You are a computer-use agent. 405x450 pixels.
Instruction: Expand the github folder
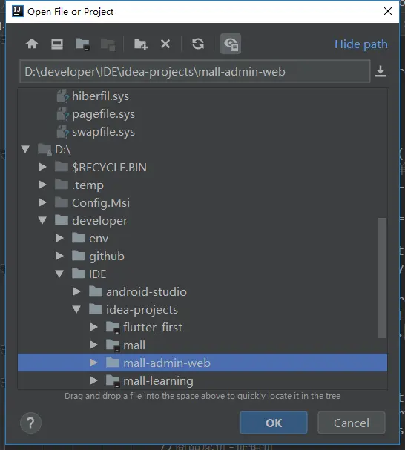59,256
